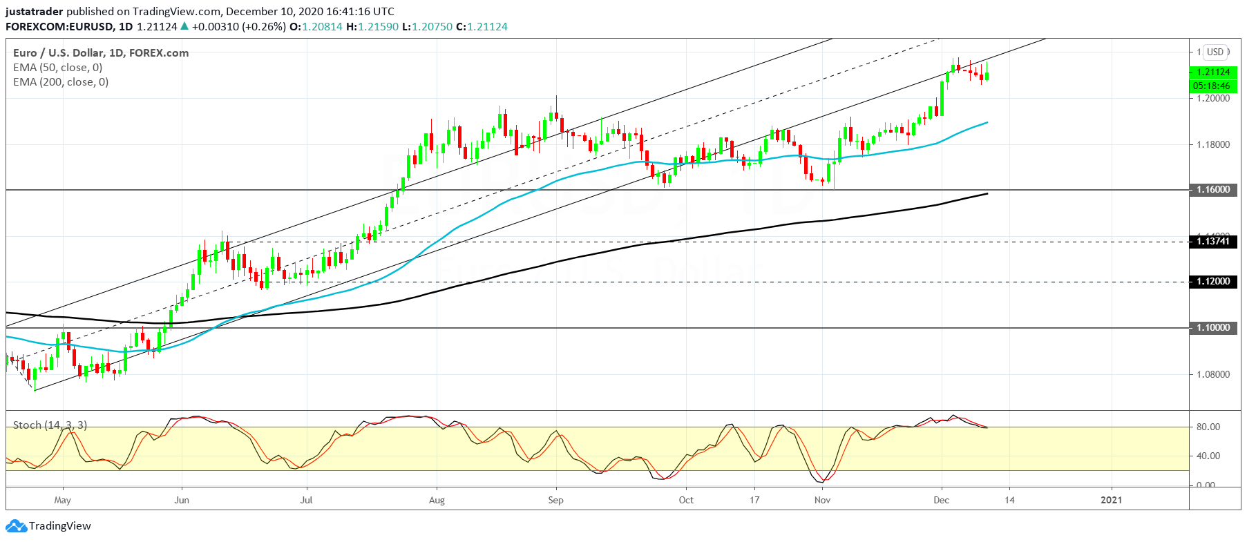Select the 1.10000 horizontal line price label
The width and height of the screenshot is (1247, 542).
tap(1213, 328)
